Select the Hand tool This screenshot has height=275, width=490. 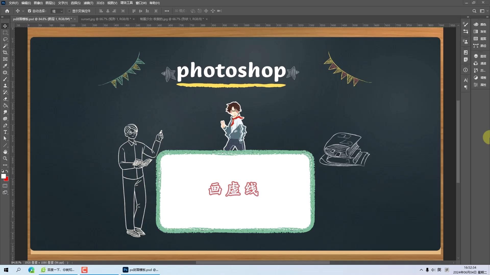[5, 152]
